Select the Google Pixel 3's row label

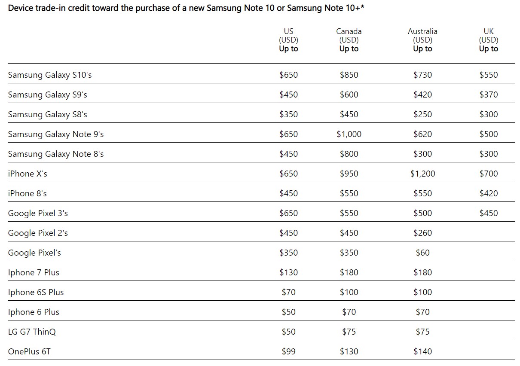pyautogui.click(x=38, y=213)
